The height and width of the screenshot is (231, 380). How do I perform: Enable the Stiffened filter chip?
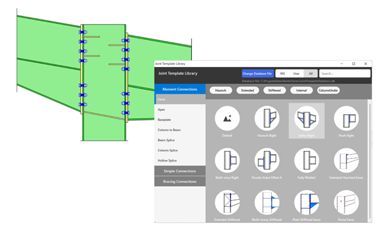point(274,90)
